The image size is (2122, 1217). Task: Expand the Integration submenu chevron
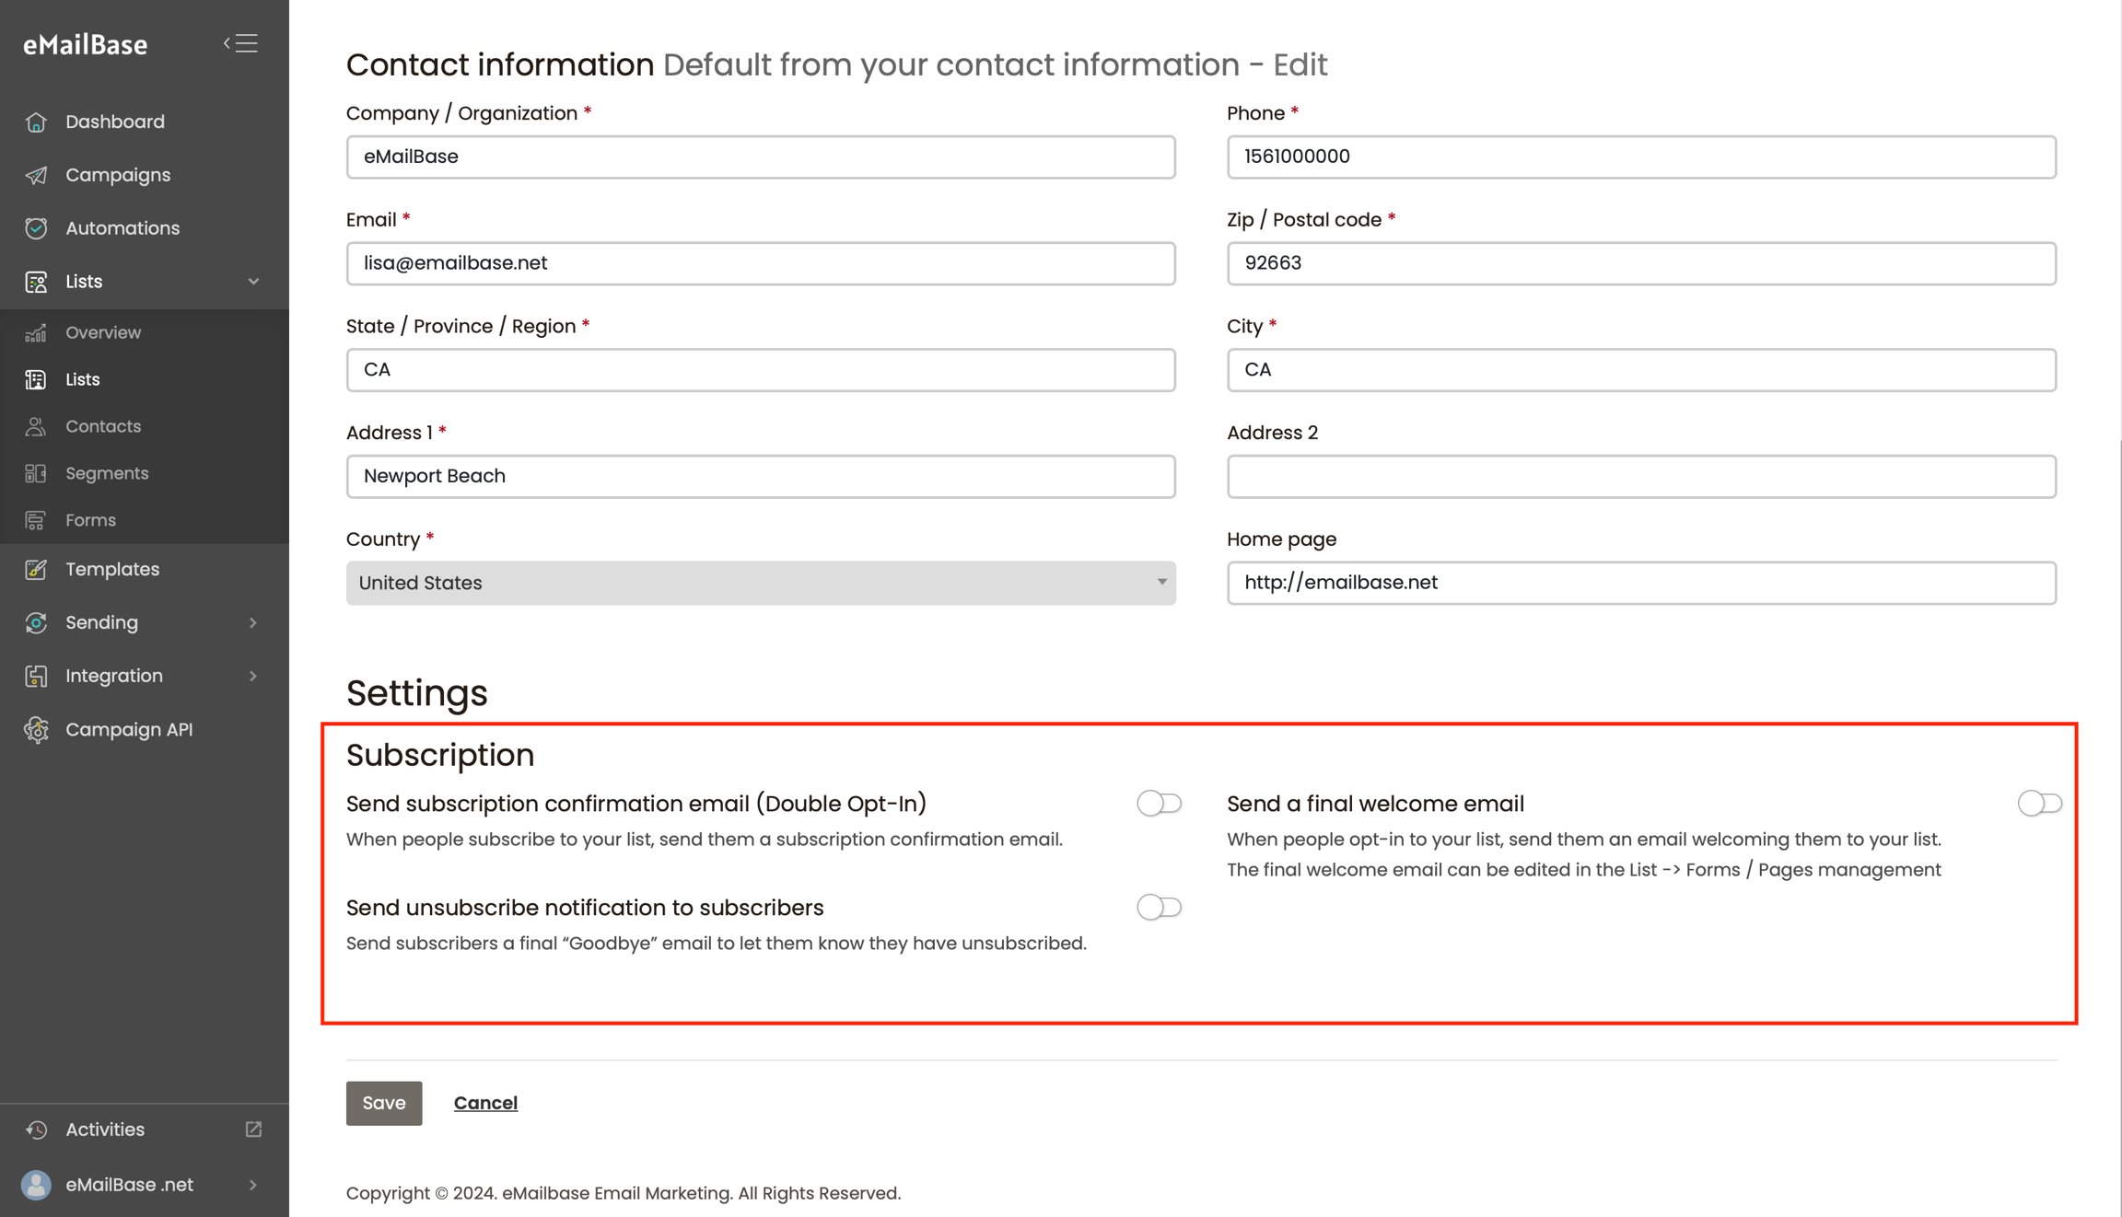coord(253,677)
